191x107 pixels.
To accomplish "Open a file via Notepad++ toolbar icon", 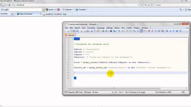I will pos(70,31).
